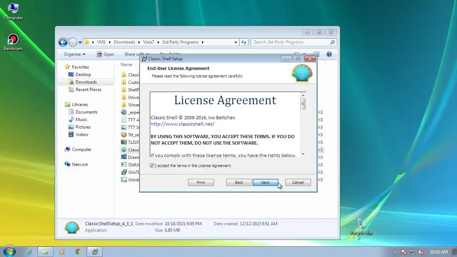Click the Next button in setup
This screenshot has height=257, width=457.
click(265, 182)
